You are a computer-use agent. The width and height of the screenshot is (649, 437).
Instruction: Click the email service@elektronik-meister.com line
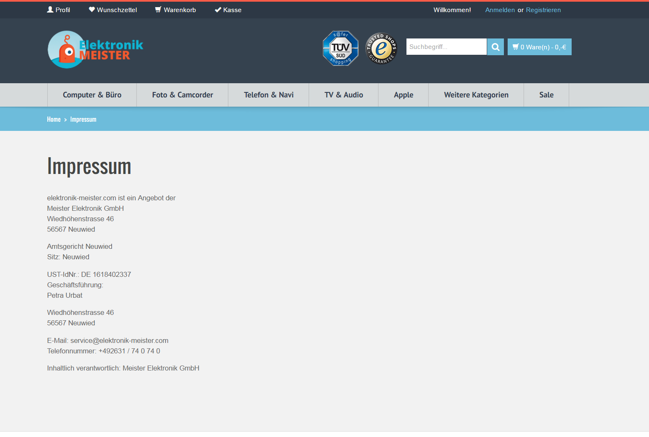pyautogui.click(x=108, y=340)
